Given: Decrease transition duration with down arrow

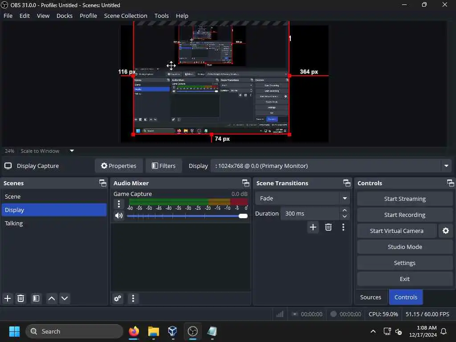Looking at the screenshot, I should point(345,217).
